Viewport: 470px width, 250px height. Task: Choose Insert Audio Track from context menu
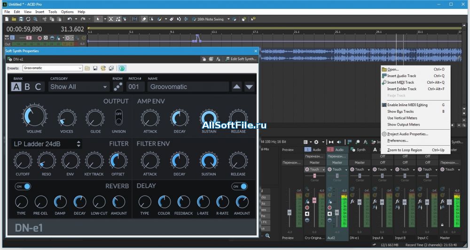pos(415,76)
